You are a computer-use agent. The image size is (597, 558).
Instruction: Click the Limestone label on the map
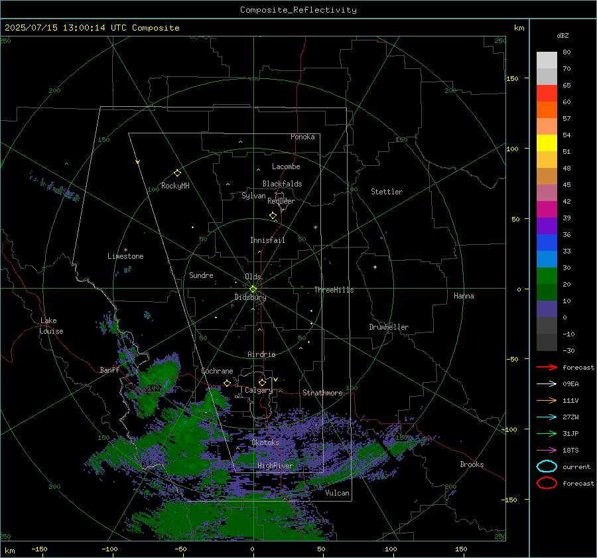125,256
